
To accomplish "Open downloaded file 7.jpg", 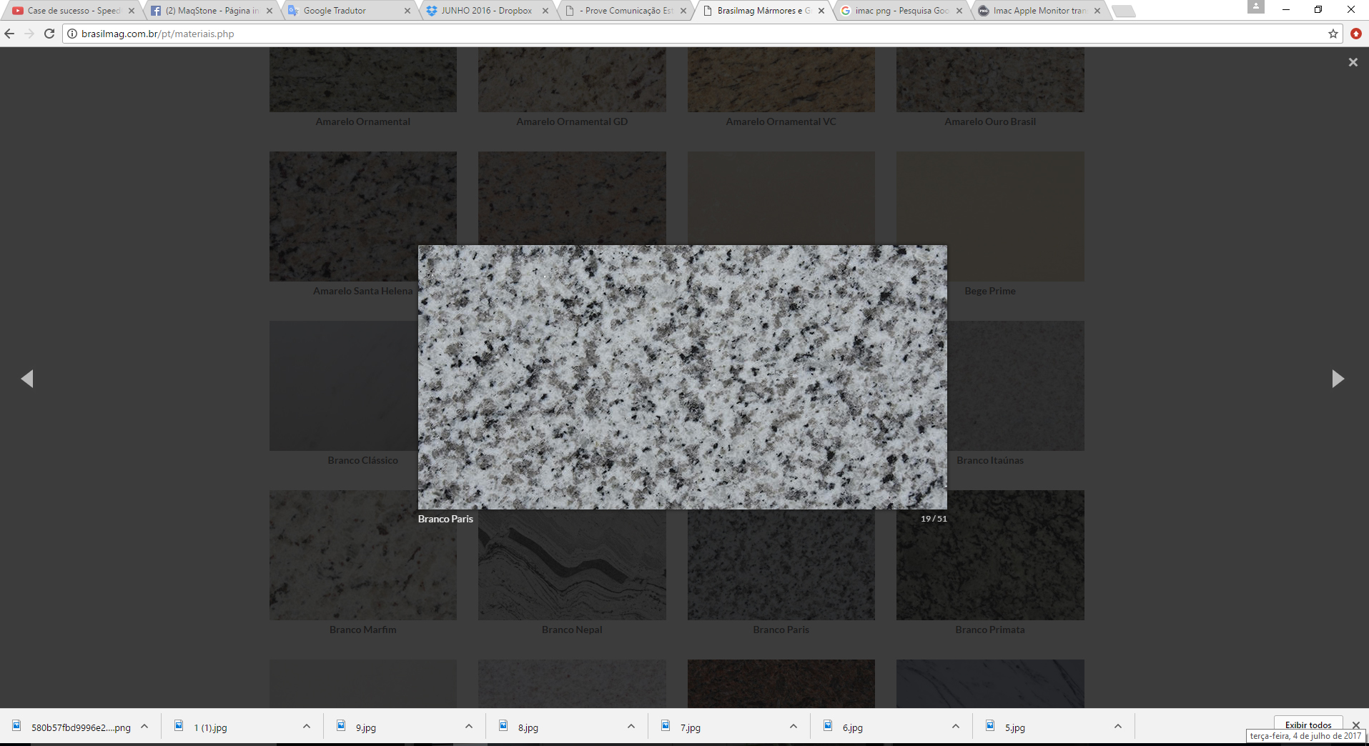I will coord(690,727).
